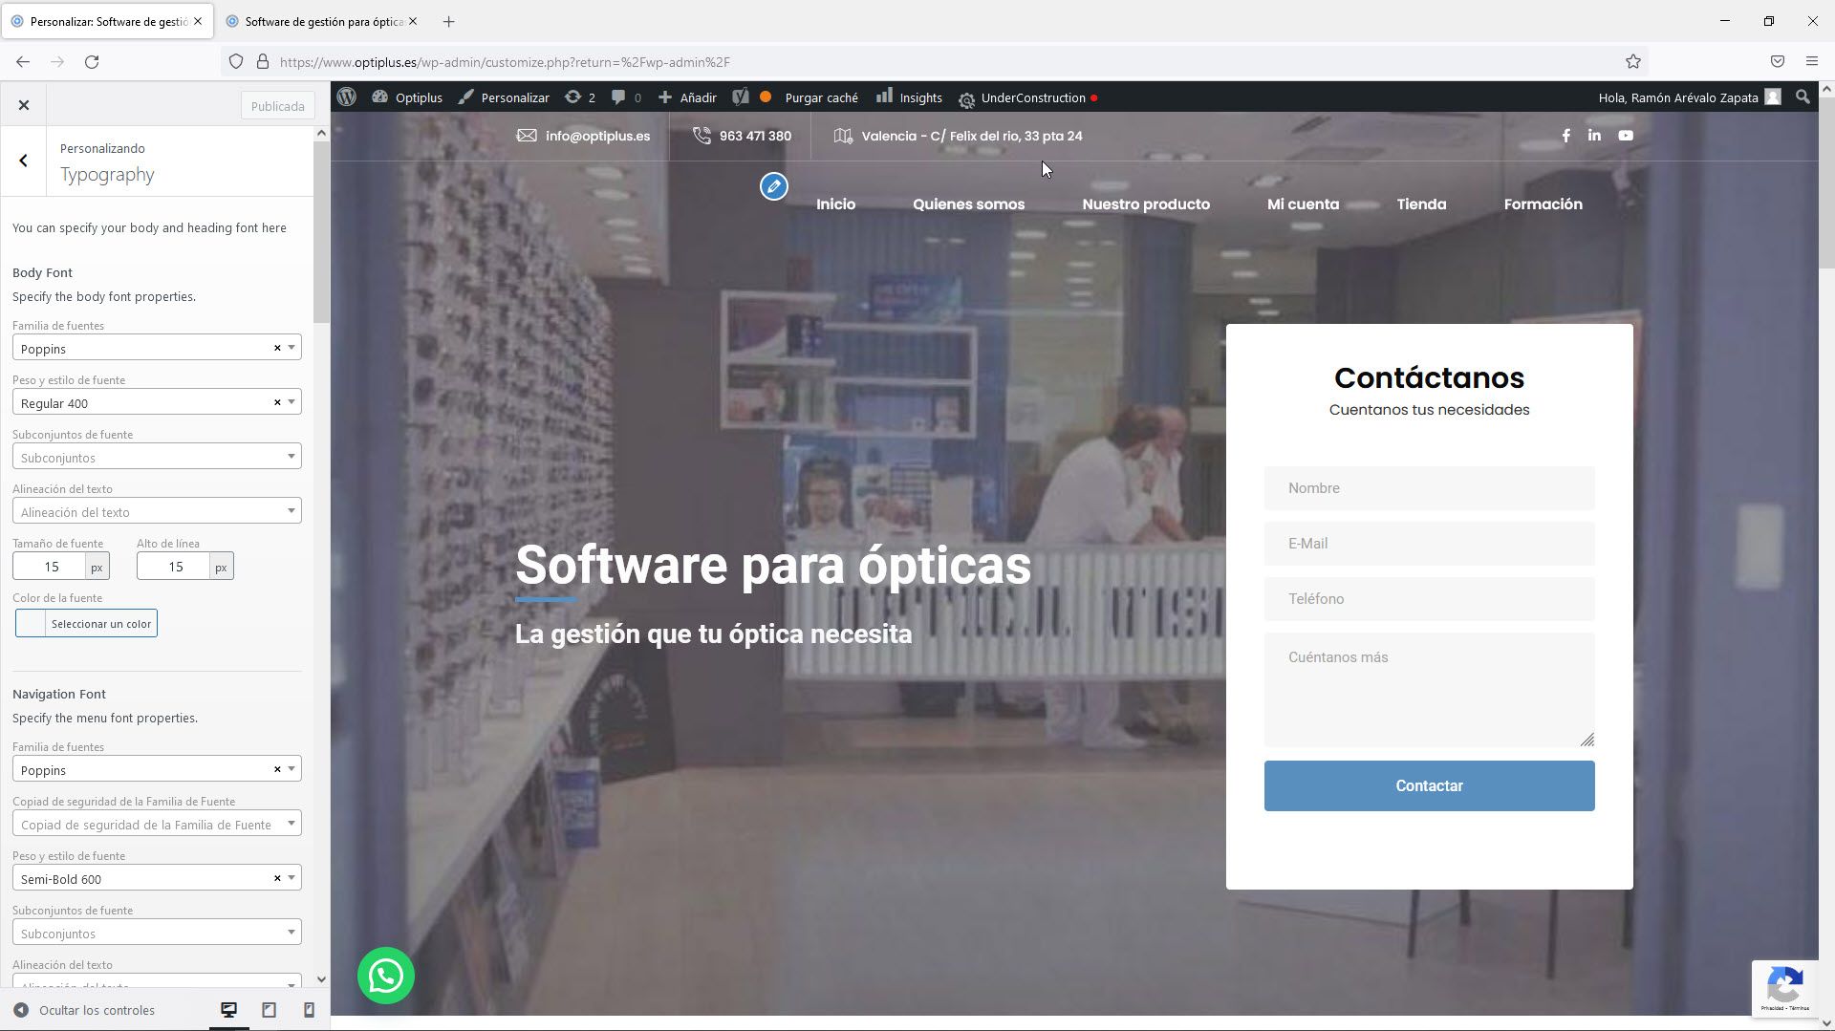This screenshot has width=1835, height=1031.
Task: Open the WordPress logo menu
Action: coord(347,97)
